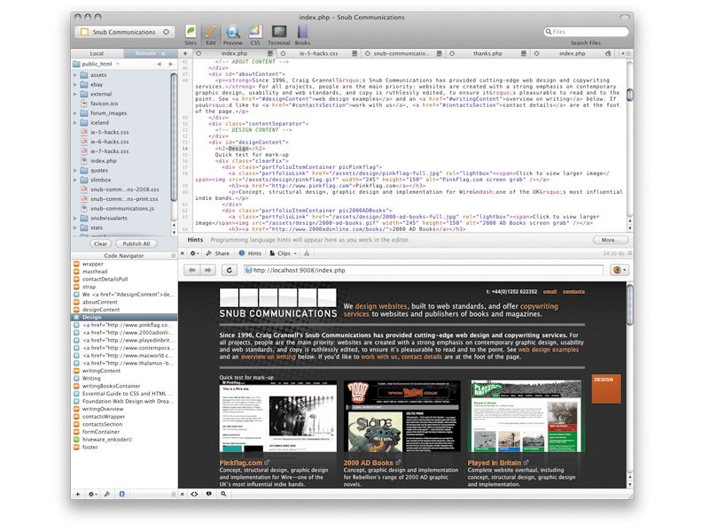Select the ie-5-hacks.css editor tab
Viewport: 709px width, 531px height.
(318, 53)
